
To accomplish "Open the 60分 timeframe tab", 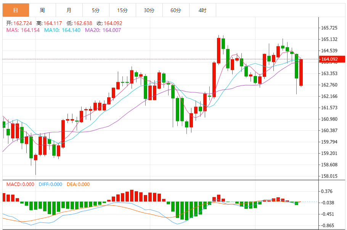I will tap(176, 10).
